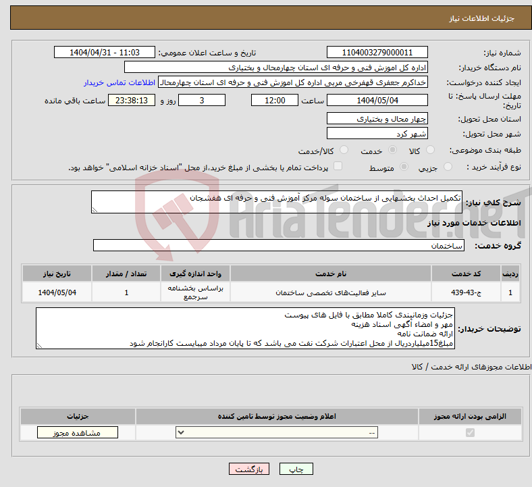Click the service code cell ج-43-439
Viewport: 532px width, 487px height.
coord(467,292)
